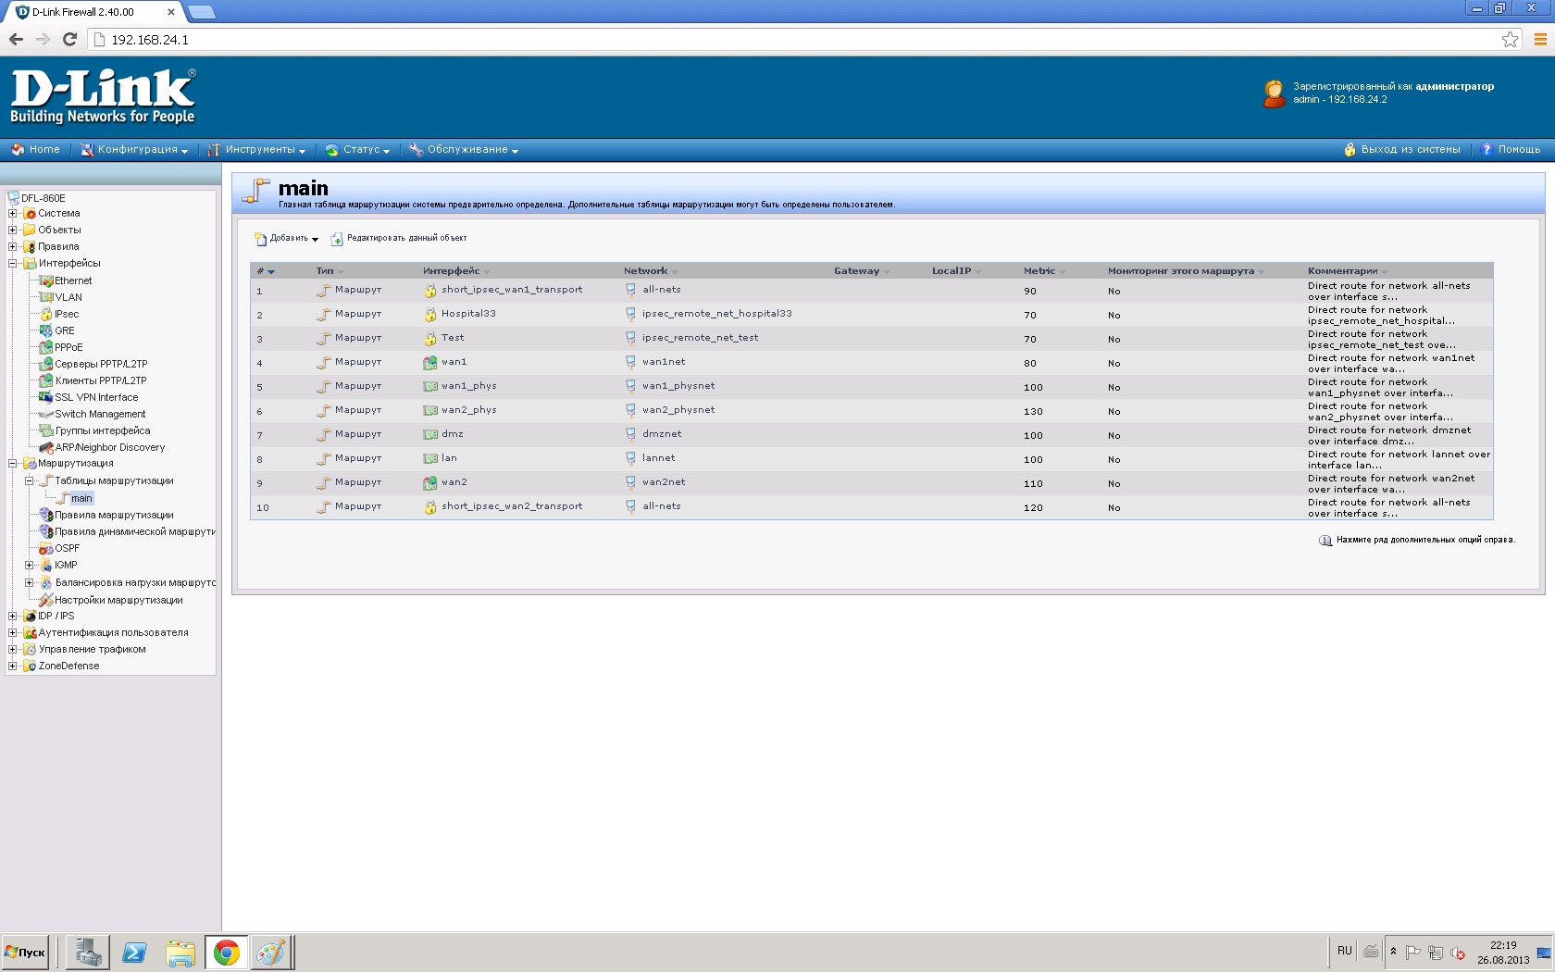Click the SSL VPN Interface tree icon

pos(45,397)
